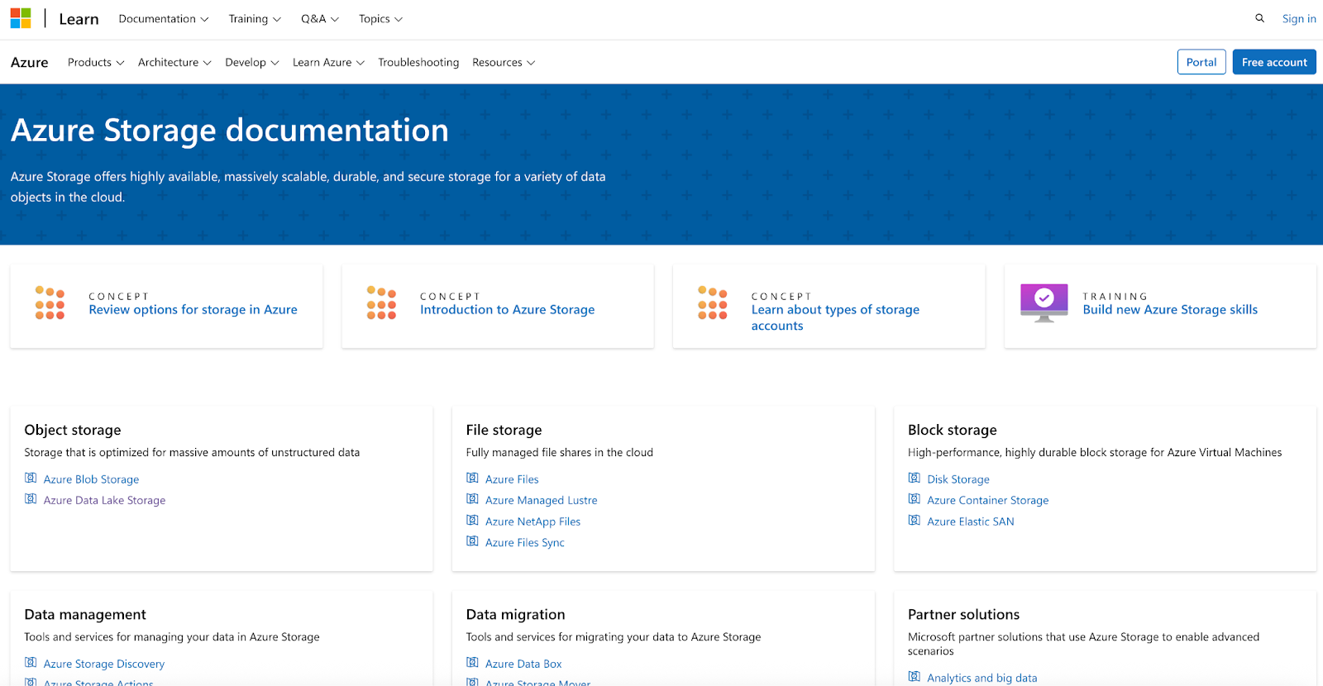This screenshot has width=1323, height=686.
Task: Click the Object storage heading
Action: pos(73,430)
